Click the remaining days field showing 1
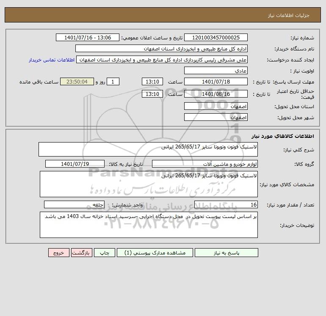326x316 pixels. click(x=113, y=82)
